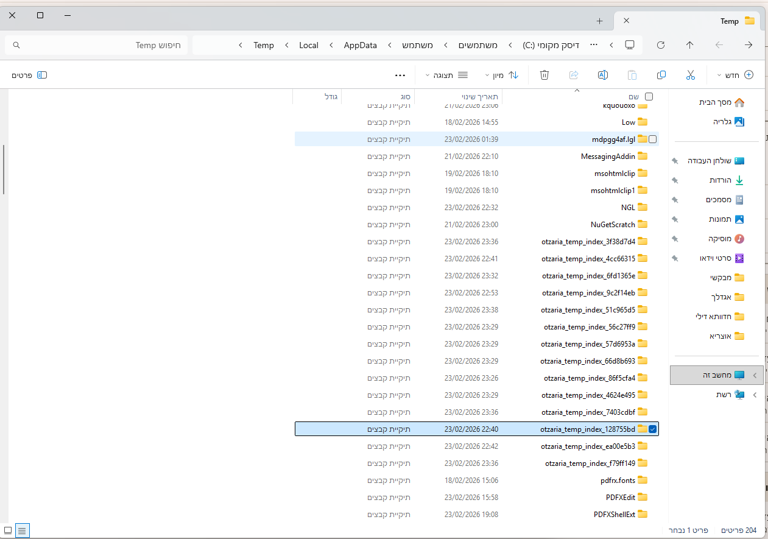Click the Up arrow navigation icon
The width and height of the screenshot is (768, 539).
pos(689,45)
